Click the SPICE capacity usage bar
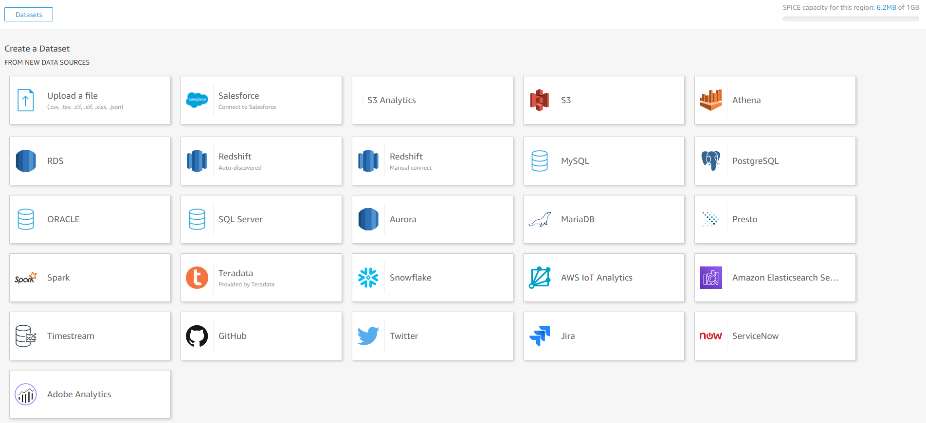 (851, 19)
